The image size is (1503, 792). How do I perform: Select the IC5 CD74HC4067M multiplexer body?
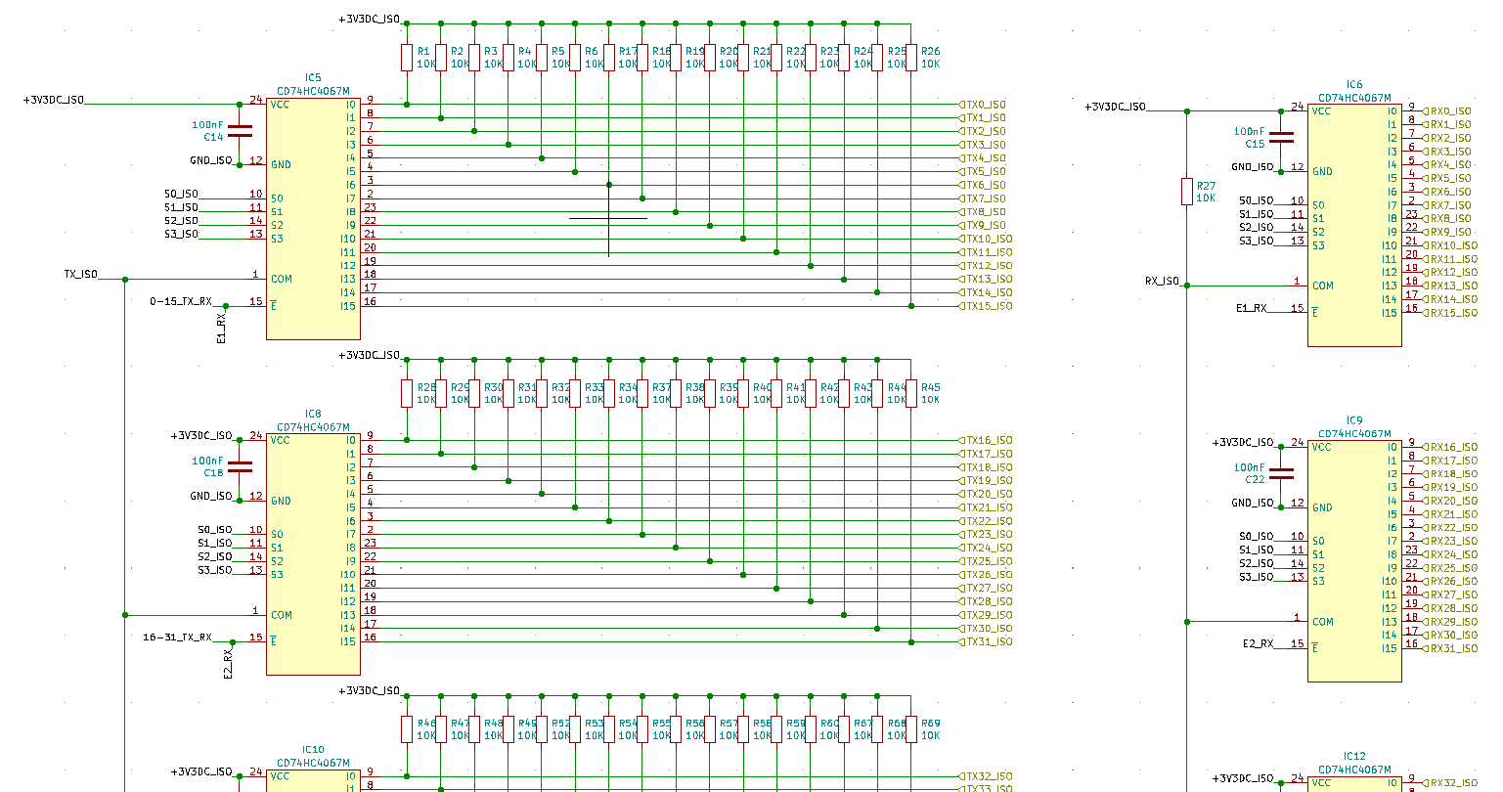(313, 218)
